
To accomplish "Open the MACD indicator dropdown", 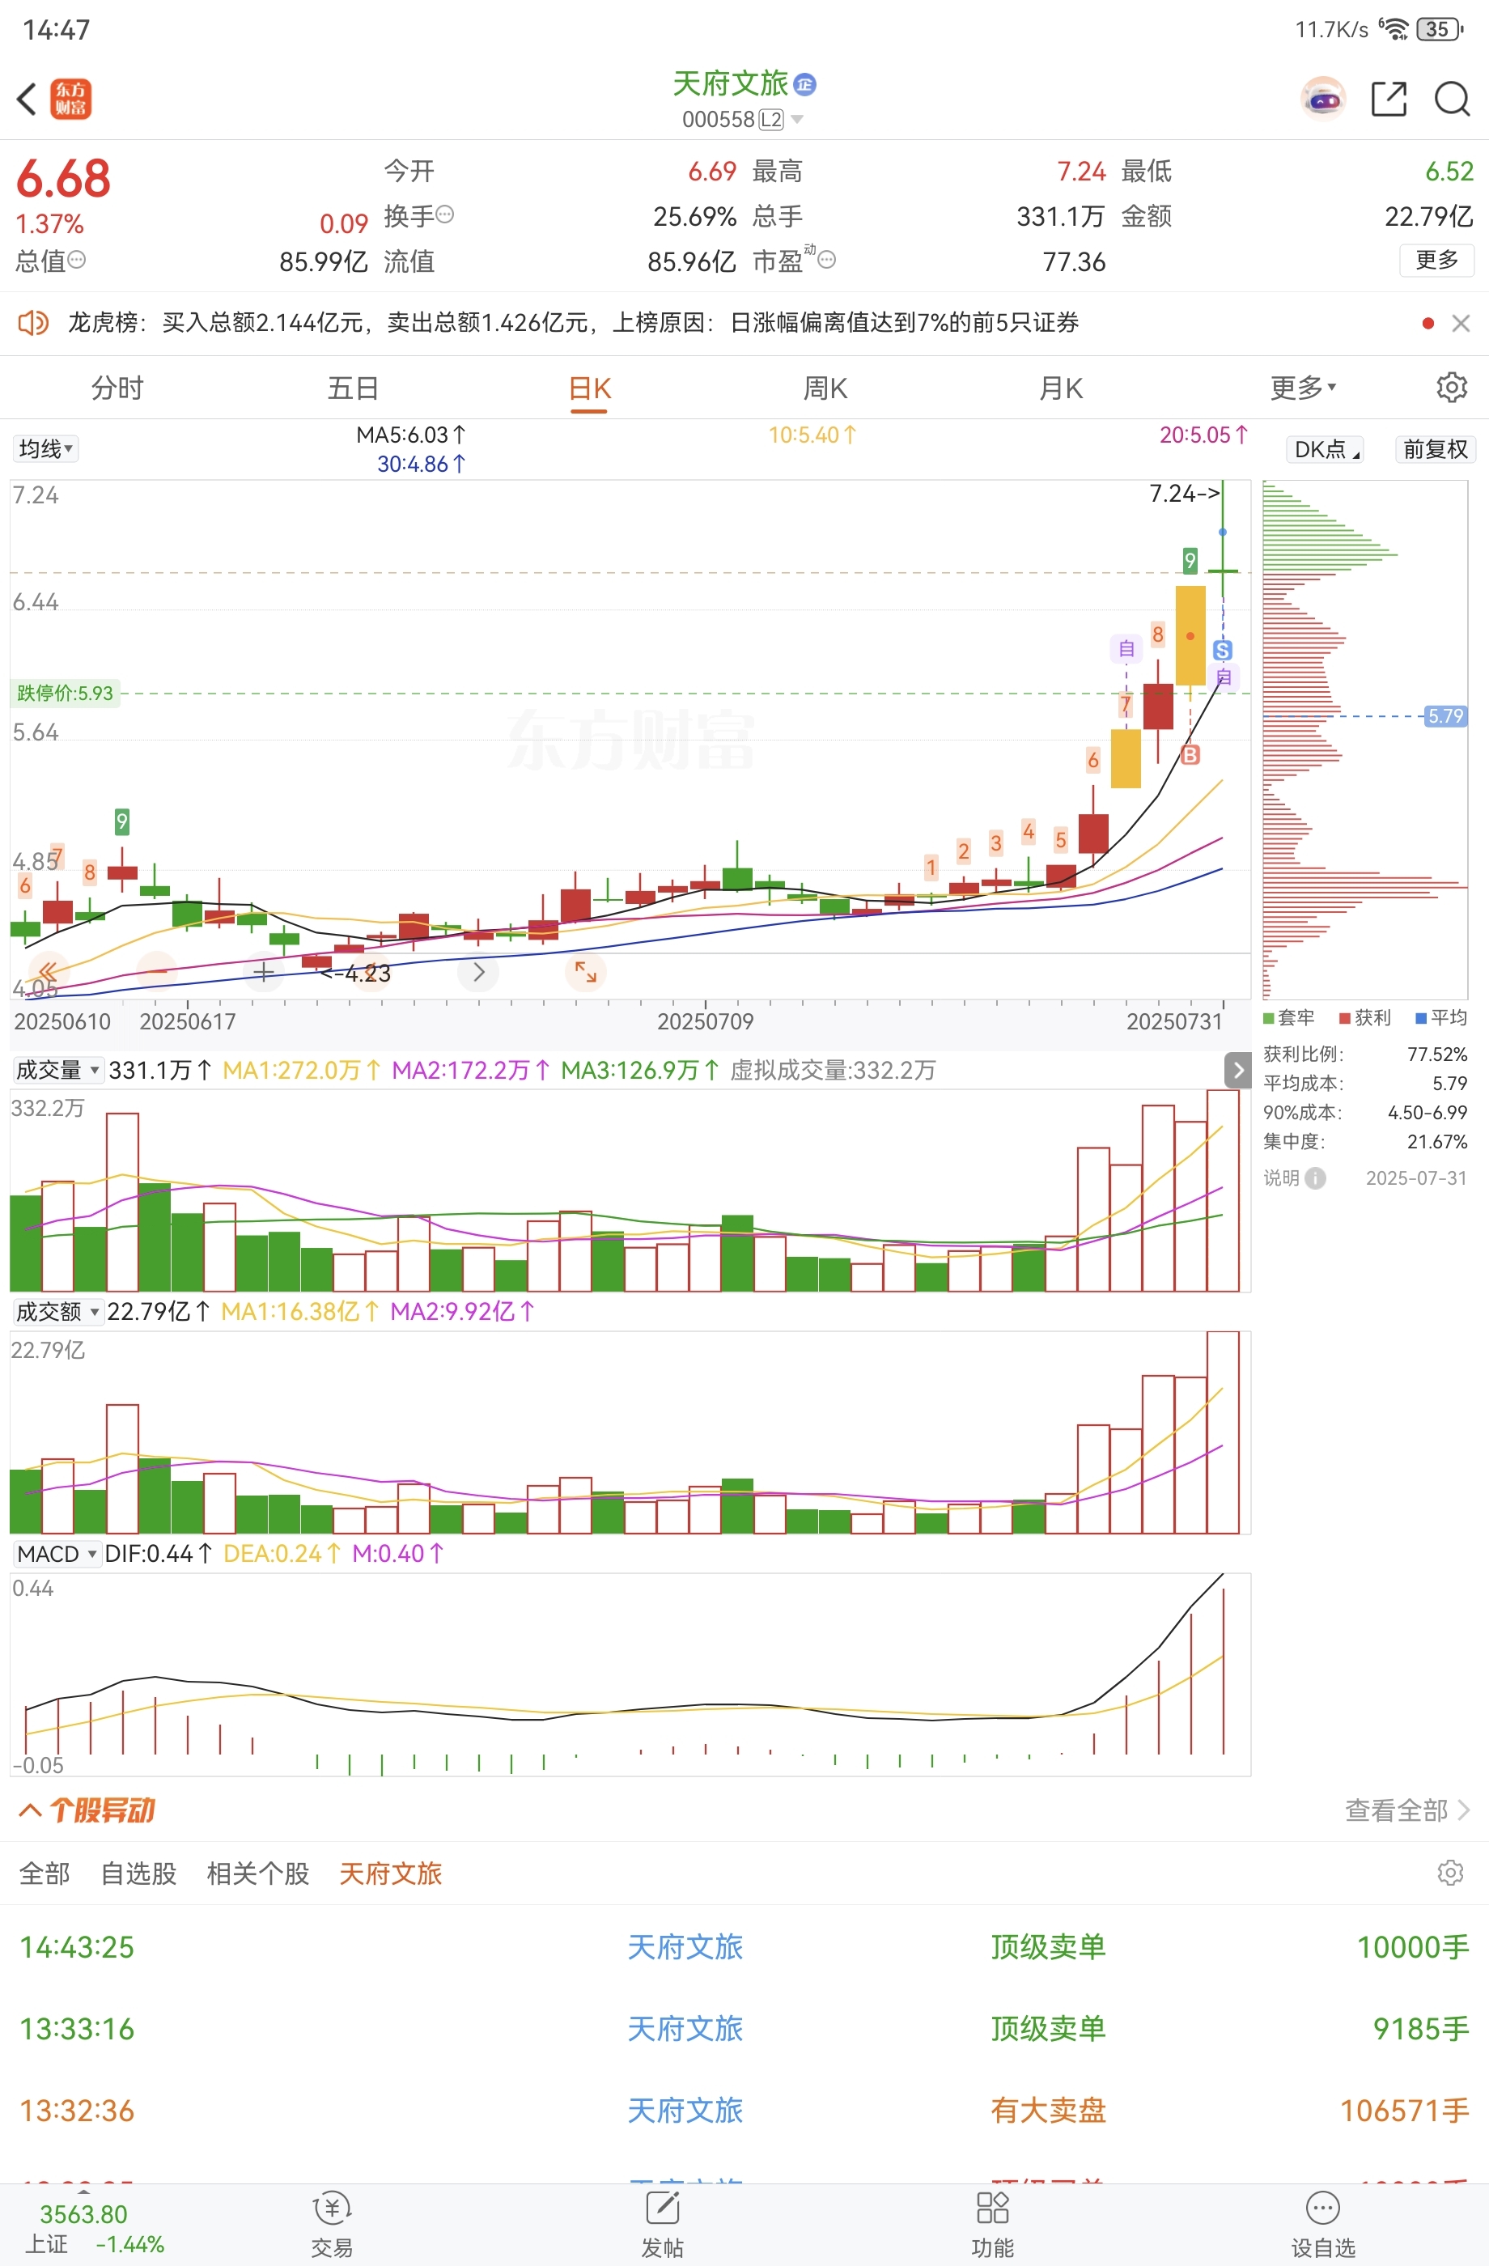I will click(x=56, y=1554).
